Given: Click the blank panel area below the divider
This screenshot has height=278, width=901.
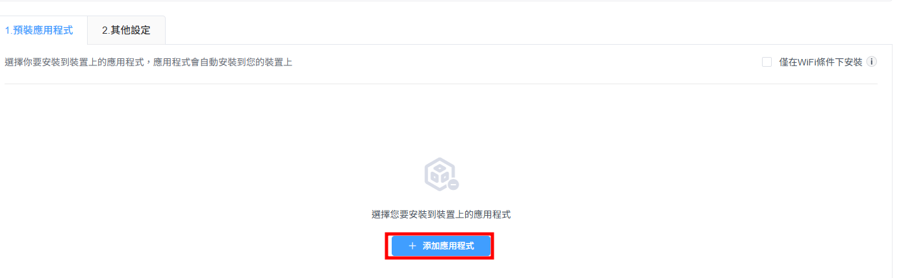Looking at the screenshot, I should pyautogui.click(x=195, y=162).
